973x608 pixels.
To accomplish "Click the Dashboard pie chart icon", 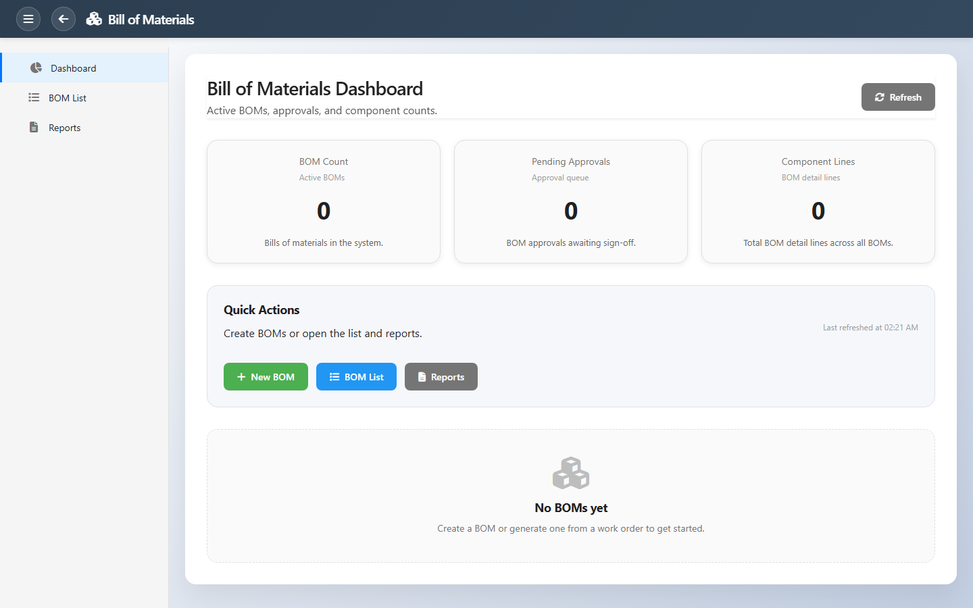I will click(36, 68).
